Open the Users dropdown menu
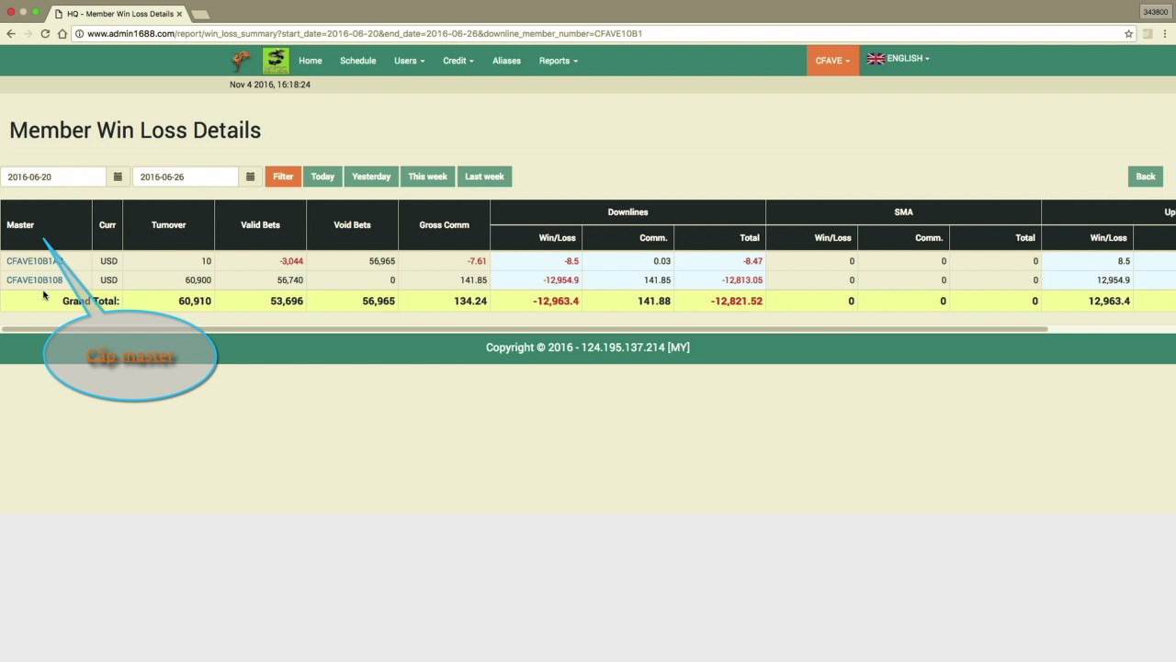The width and height of the screenshot is (1176, 662). pos(409,61)
